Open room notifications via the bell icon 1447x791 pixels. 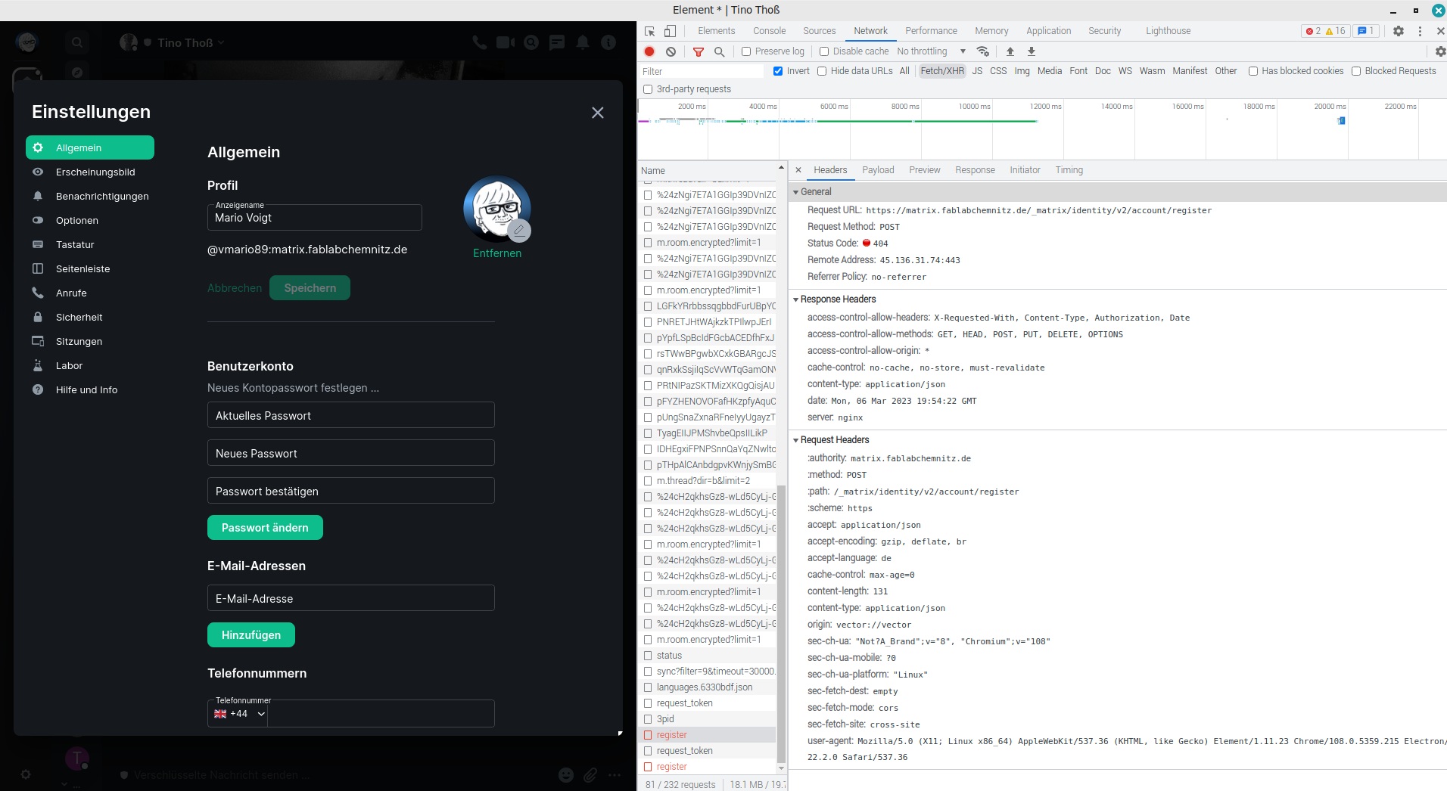click(x=583, y=43)
